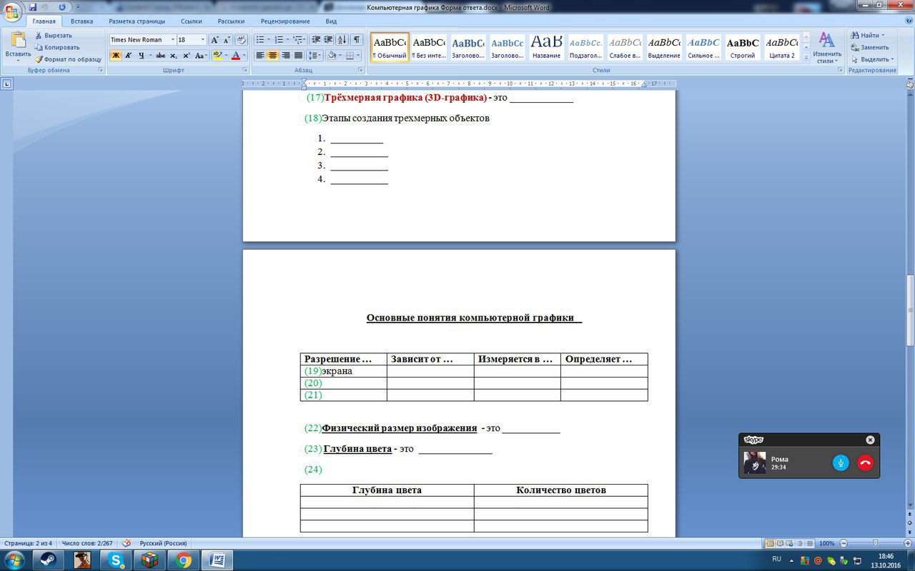Toggle bold (Ж) formatting
The width and height of the screenshot is (915, 571).
pos(116,56)
